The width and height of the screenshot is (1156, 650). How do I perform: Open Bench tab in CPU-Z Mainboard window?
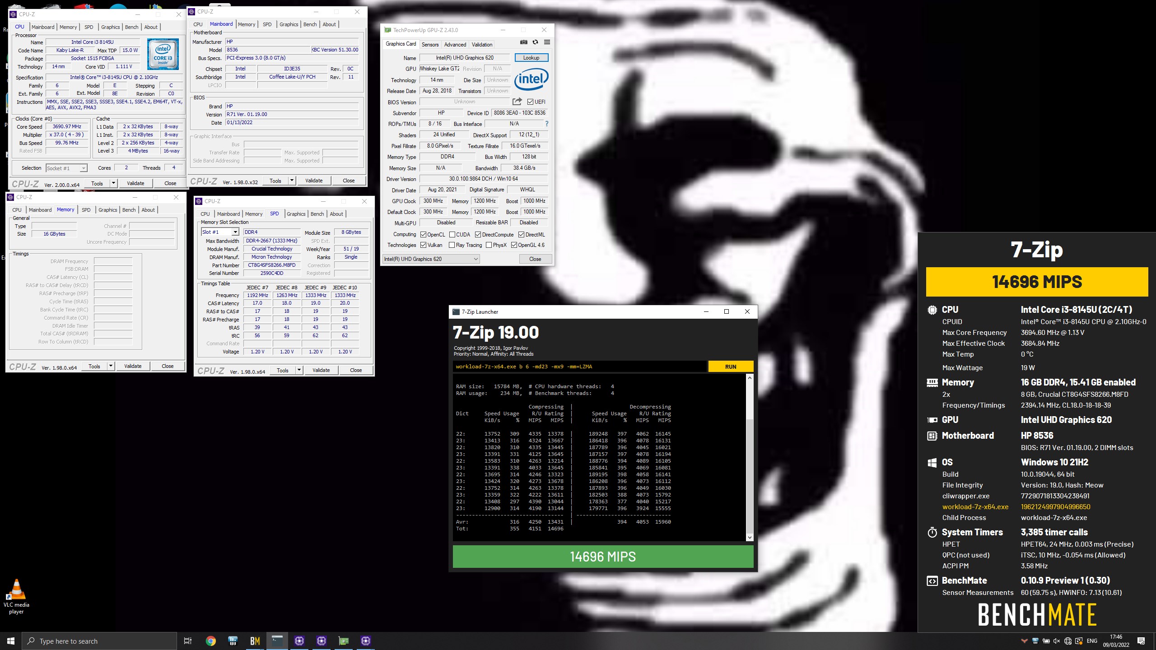click(310, 24)
